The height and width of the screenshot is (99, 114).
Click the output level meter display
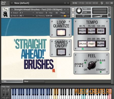pos(100,11)
